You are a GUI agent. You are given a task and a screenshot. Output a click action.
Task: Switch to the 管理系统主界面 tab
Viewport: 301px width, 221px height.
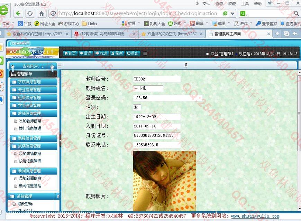tap(239, 34)
